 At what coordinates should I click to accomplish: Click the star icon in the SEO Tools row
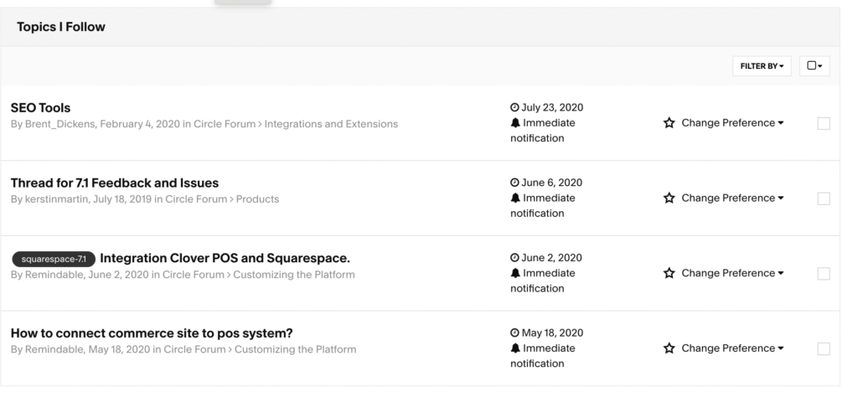(669, 123)
